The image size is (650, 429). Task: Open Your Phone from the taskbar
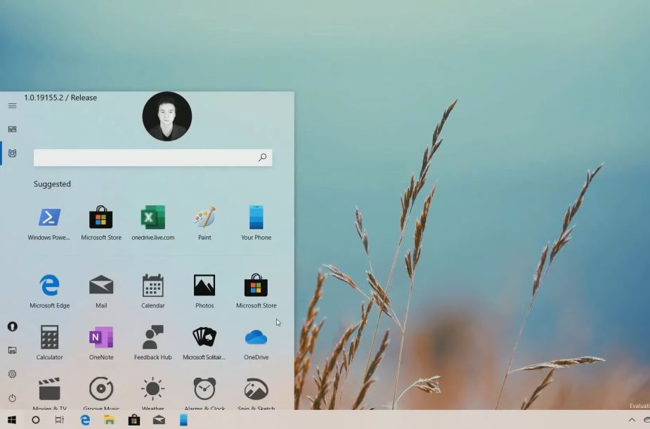pos(183,420)
